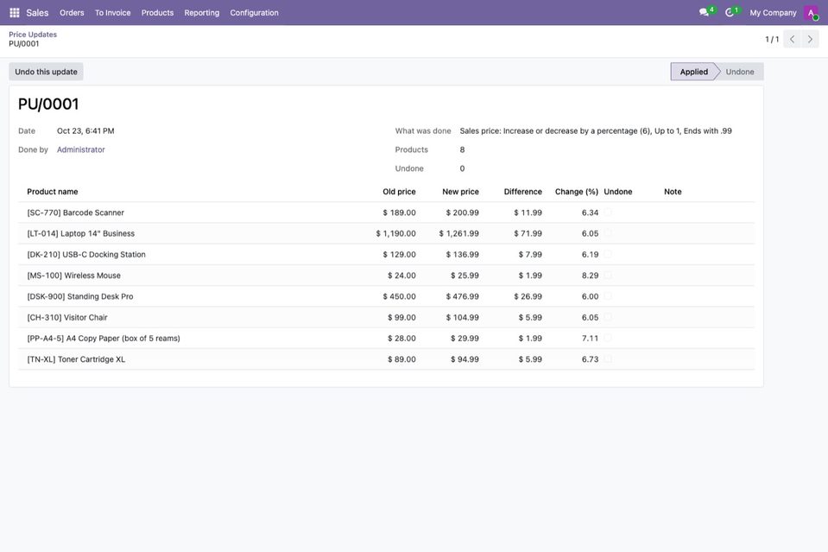828x552 pixels.
Task: Open the Products menu
Action: 157,13
